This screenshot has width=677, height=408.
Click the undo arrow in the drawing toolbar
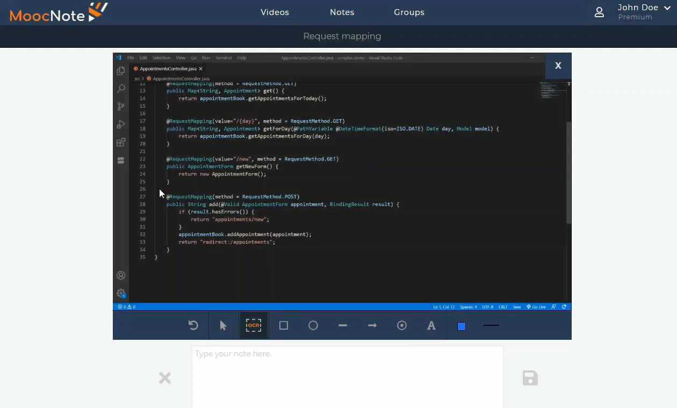[193, 325]
